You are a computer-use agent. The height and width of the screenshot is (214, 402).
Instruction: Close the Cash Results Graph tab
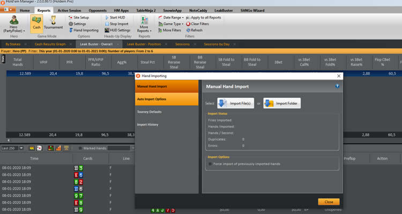(71, 44)
